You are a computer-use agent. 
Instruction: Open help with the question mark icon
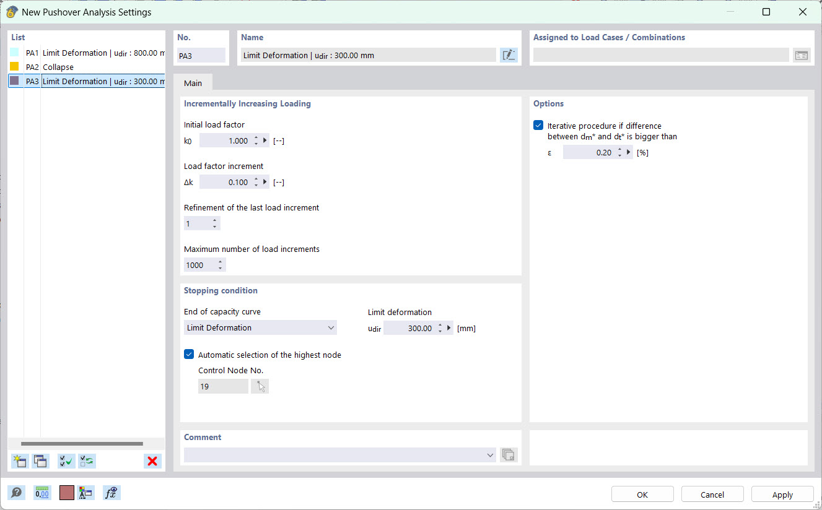click(x=16, y=492)
